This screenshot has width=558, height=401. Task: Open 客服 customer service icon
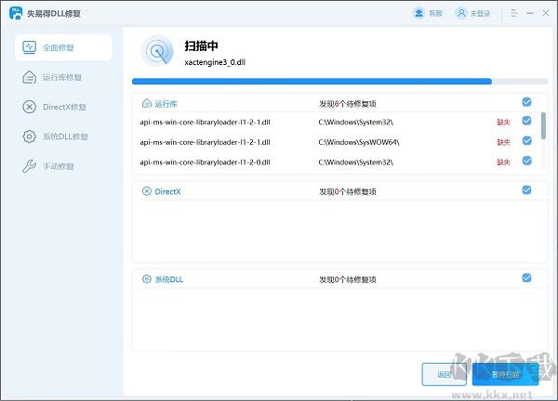pyautogui.click(x=418, y=14)
